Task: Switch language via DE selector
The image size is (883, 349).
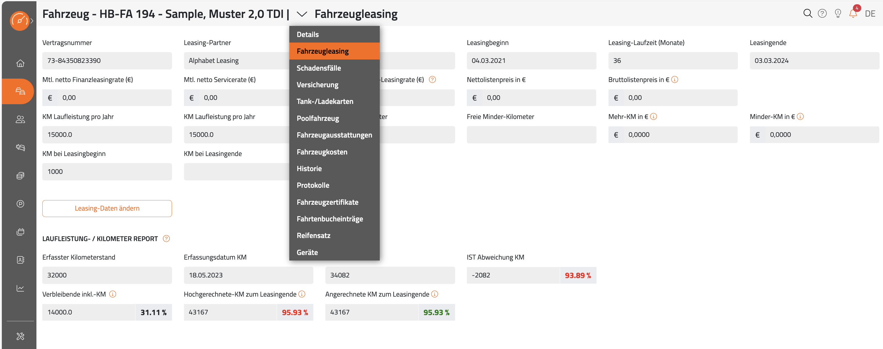Action: pos(870,14)
